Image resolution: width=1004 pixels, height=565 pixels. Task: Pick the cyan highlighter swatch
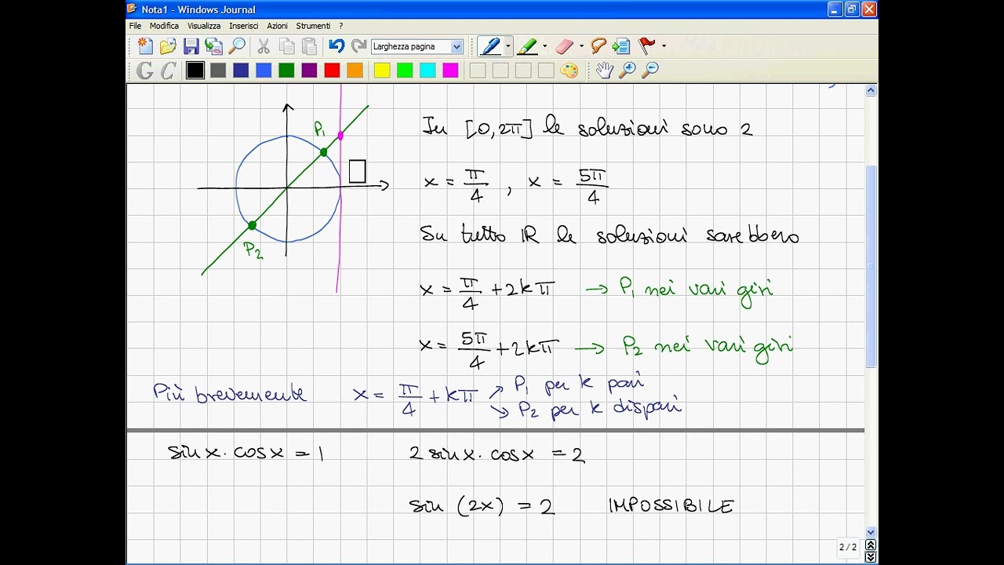click(427, 71)
